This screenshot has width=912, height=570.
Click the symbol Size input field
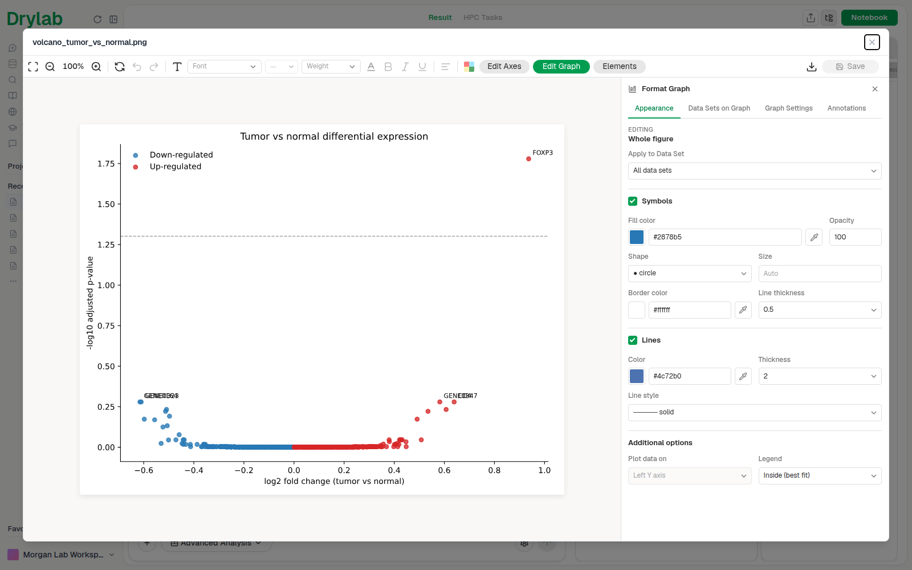pos(820,274)
